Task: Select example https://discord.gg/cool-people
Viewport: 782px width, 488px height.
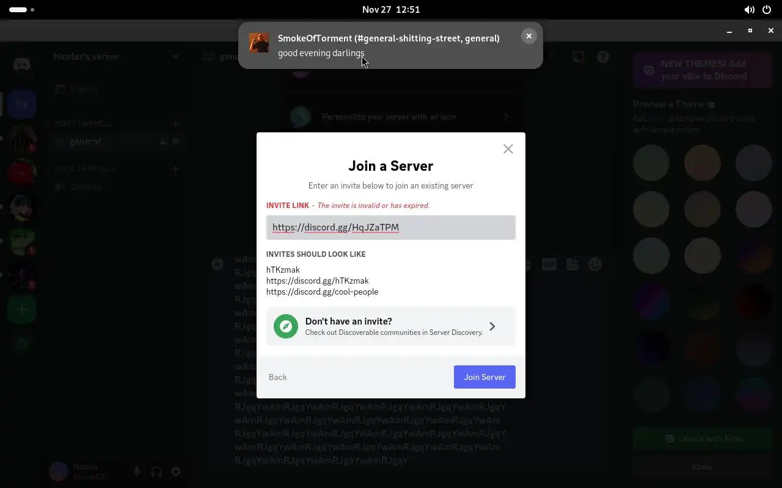Action: coord(322,292)
